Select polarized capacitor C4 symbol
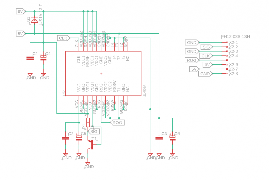Screen dimensions: 269x180 click(x=43, y=58)
